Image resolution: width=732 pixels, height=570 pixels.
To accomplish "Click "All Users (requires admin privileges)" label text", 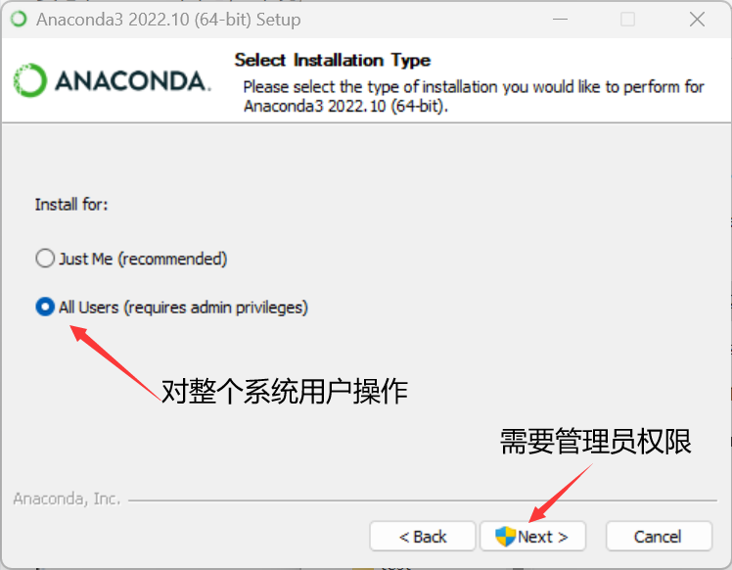I will tap(183, 308).
